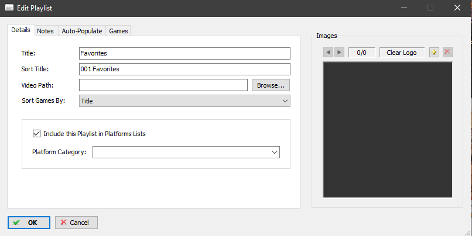Focus the empty Video Path field

163,85
